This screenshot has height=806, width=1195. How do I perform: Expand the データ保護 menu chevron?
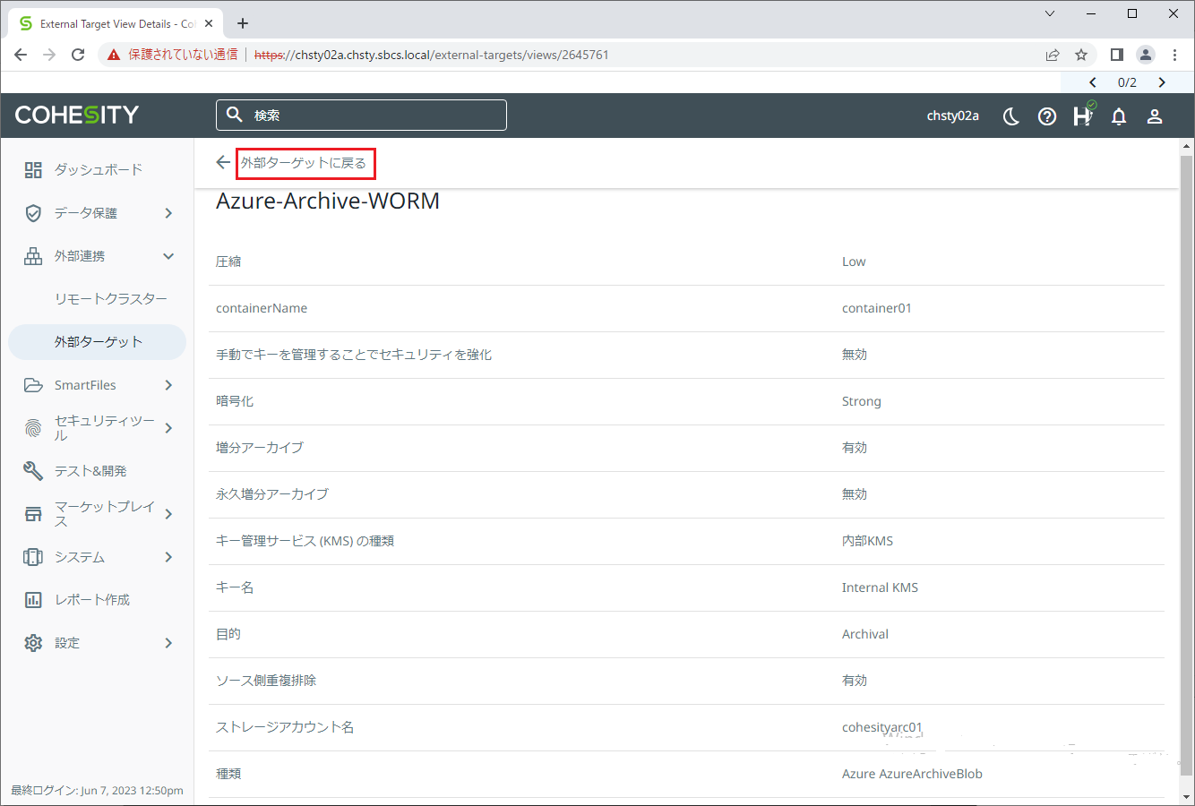[x=168, y=213]
